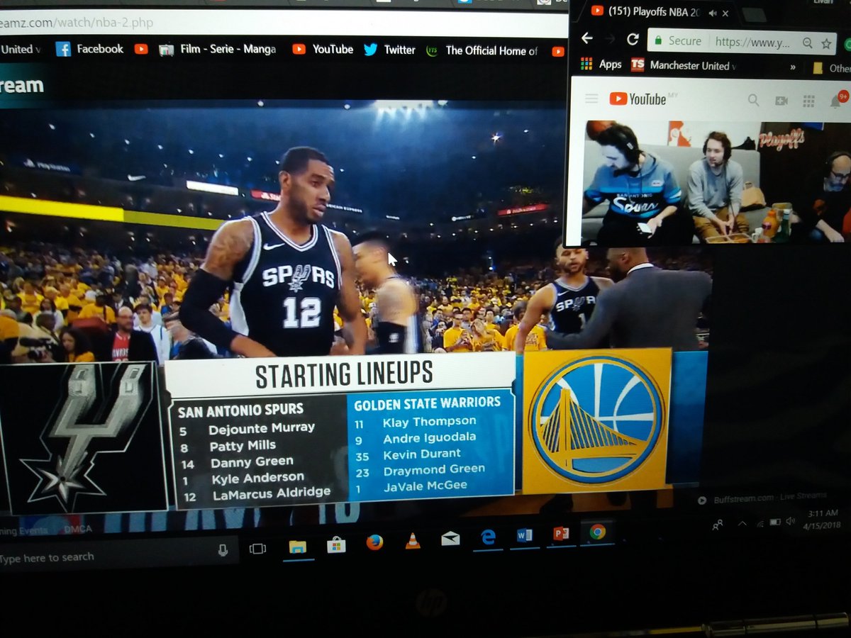Open the Other bookmarks folder
Viewport: 851px width, 638px height.
point(831,68)
